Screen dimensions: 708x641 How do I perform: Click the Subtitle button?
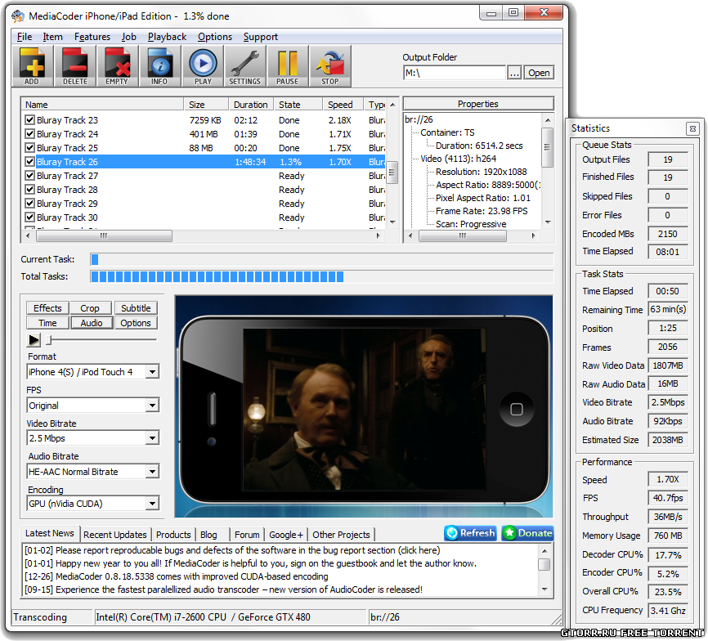(x=136, y=308)
